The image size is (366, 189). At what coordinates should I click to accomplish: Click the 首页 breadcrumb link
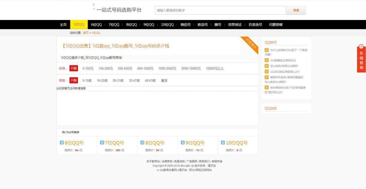pos(85,33)
